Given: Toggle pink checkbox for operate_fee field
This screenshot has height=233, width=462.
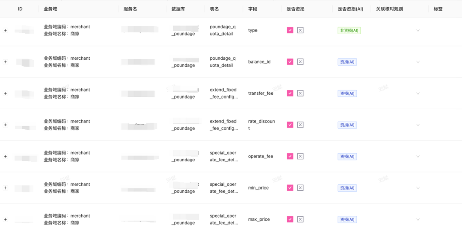Looking at the screenshot, I should point(290,156).
